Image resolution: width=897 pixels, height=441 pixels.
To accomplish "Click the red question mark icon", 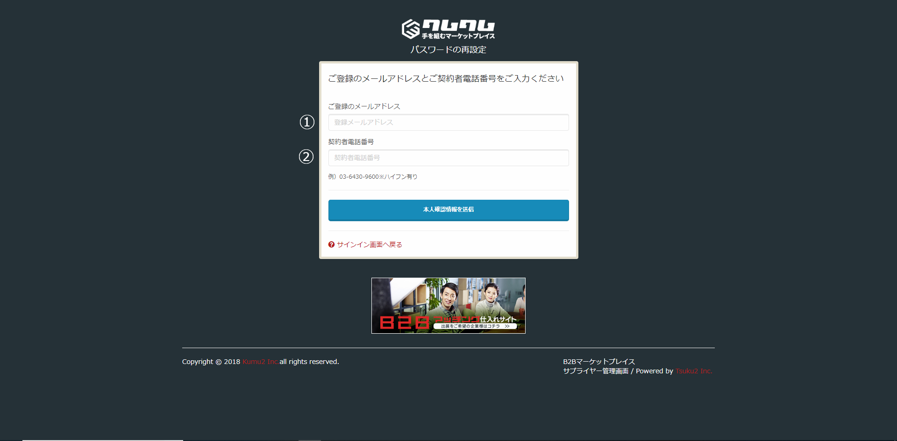I will click(331, 245).
